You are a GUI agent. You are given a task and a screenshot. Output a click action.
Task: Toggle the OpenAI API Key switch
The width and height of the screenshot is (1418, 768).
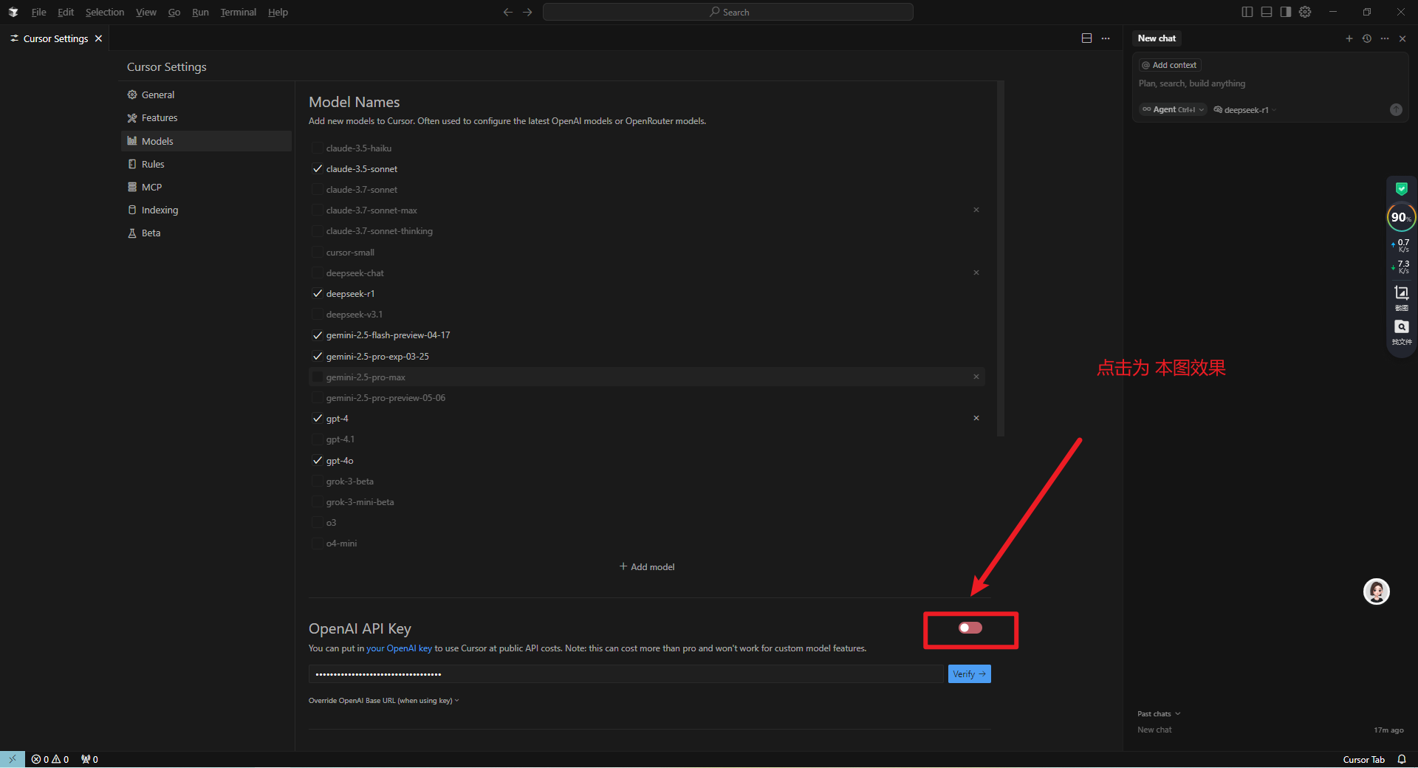[x=970, y=628]
